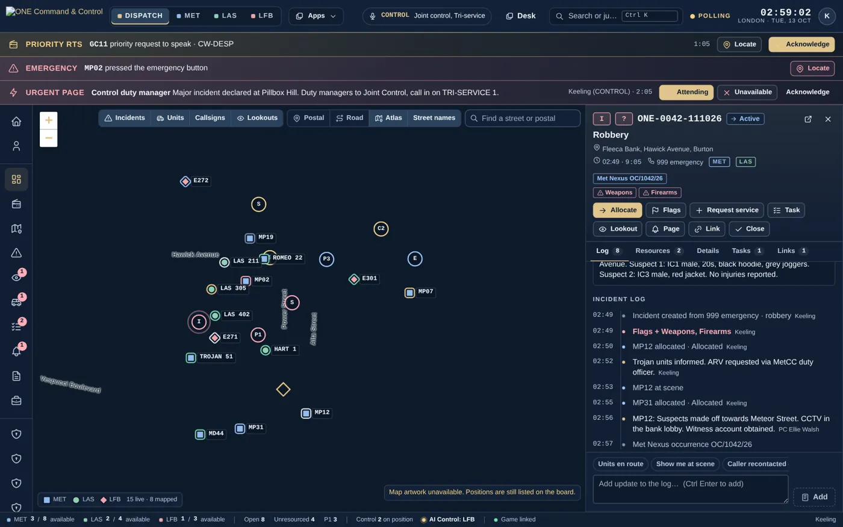Open the briefcase icon in left sidebar
Image resolution: width=843 pixels, height=527 pixels.
pos(16,401)
